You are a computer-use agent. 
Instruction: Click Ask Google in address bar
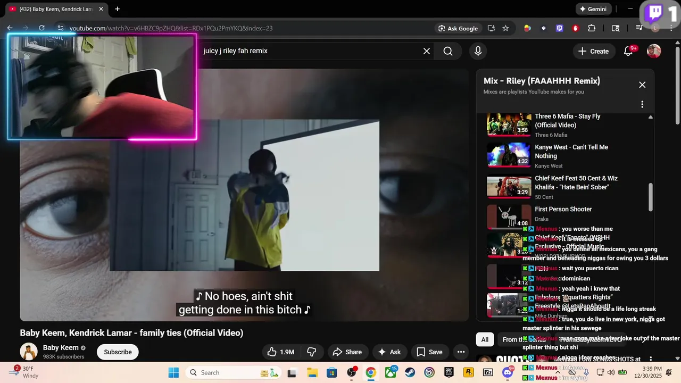tap(458, 28)
